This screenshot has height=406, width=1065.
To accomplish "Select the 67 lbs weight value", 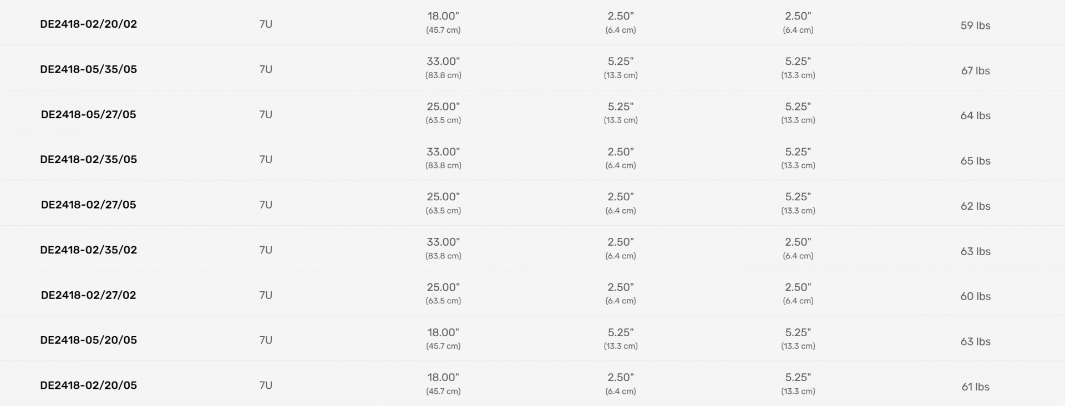I will (975, 71).
